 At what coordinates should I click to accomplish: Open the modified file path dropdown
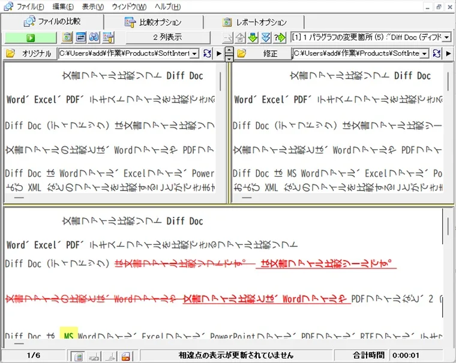click(x=425, y=53)
